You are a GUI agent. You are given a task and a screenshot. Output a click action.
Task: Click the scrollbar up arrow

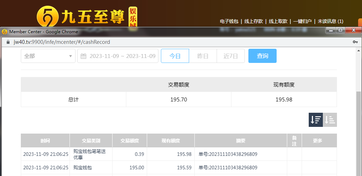point(359,51)
